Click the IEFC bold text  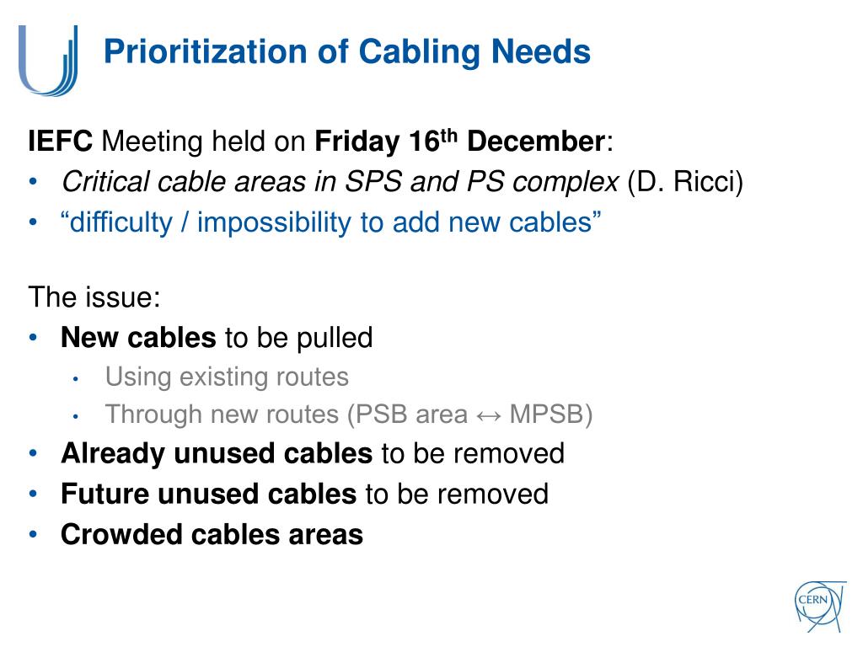(61, 142)
